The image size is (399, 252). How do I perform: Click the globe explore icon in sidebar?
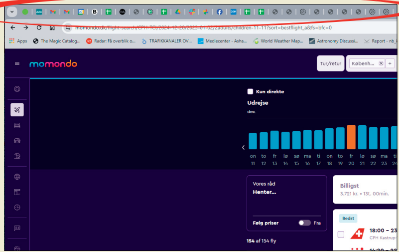17,177
